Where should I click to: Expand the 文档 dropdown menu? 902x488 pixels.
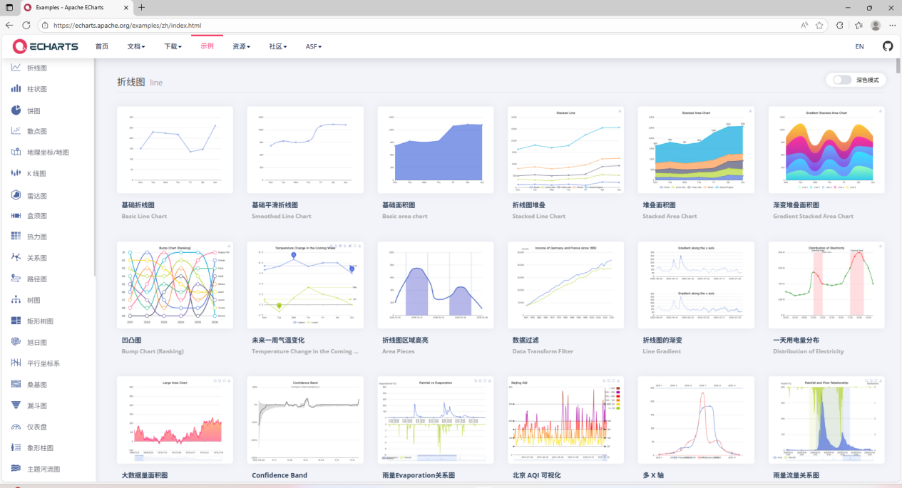tap(136, 46)
